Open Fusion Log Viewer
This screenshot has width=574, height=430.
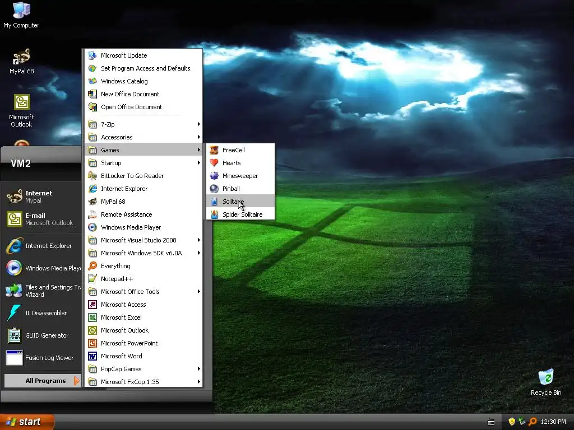(43, 358)
